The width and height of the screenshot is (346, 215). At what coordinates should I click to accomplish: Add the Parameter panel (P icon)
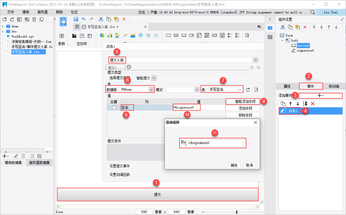coord(61,36)
